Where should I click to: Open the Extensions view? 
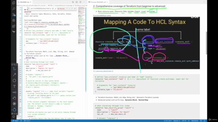[14, 26]
